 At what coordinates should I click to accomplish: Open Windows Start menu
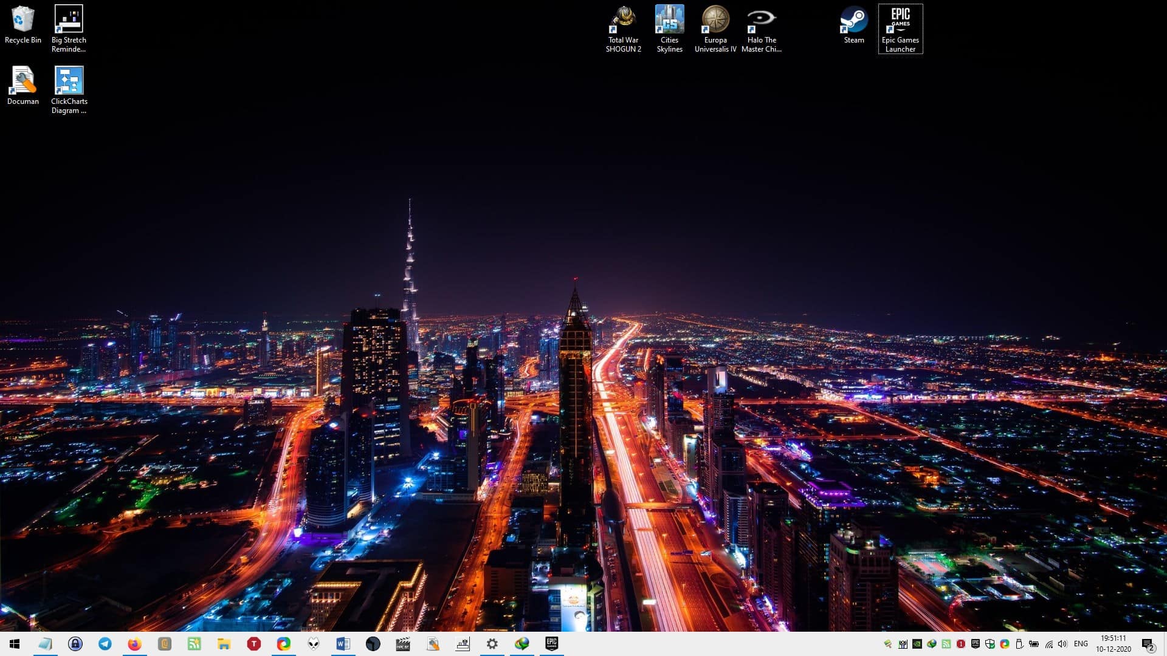coord(13,643)
